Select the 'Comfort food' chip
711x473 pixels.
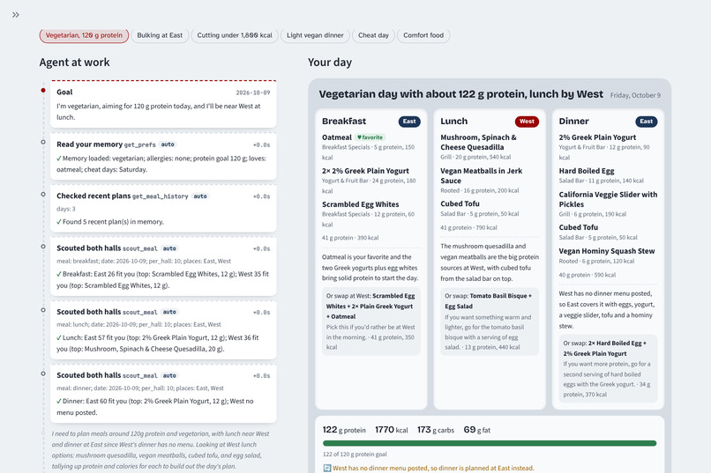tap(423, 35)
